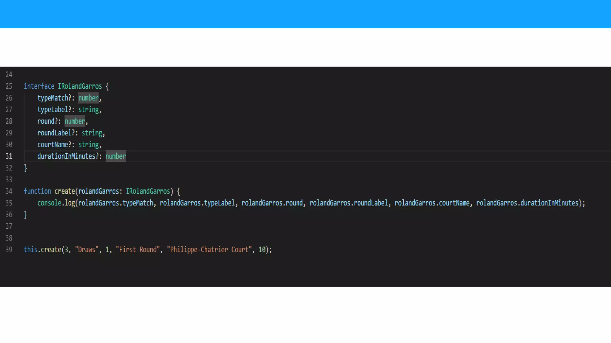Click the interface keyword on line 25
This screenshot has height=343, width=611.
click(x=39, y=86)
